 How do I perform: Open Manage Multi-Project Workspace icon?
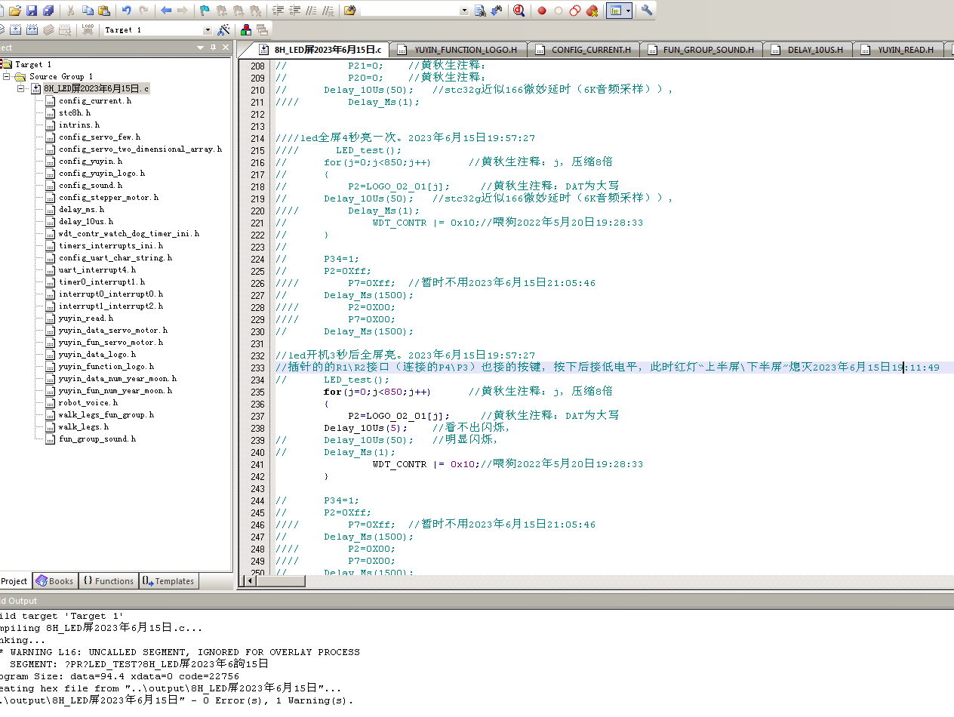pyautogui.click(x=263, y=30)
